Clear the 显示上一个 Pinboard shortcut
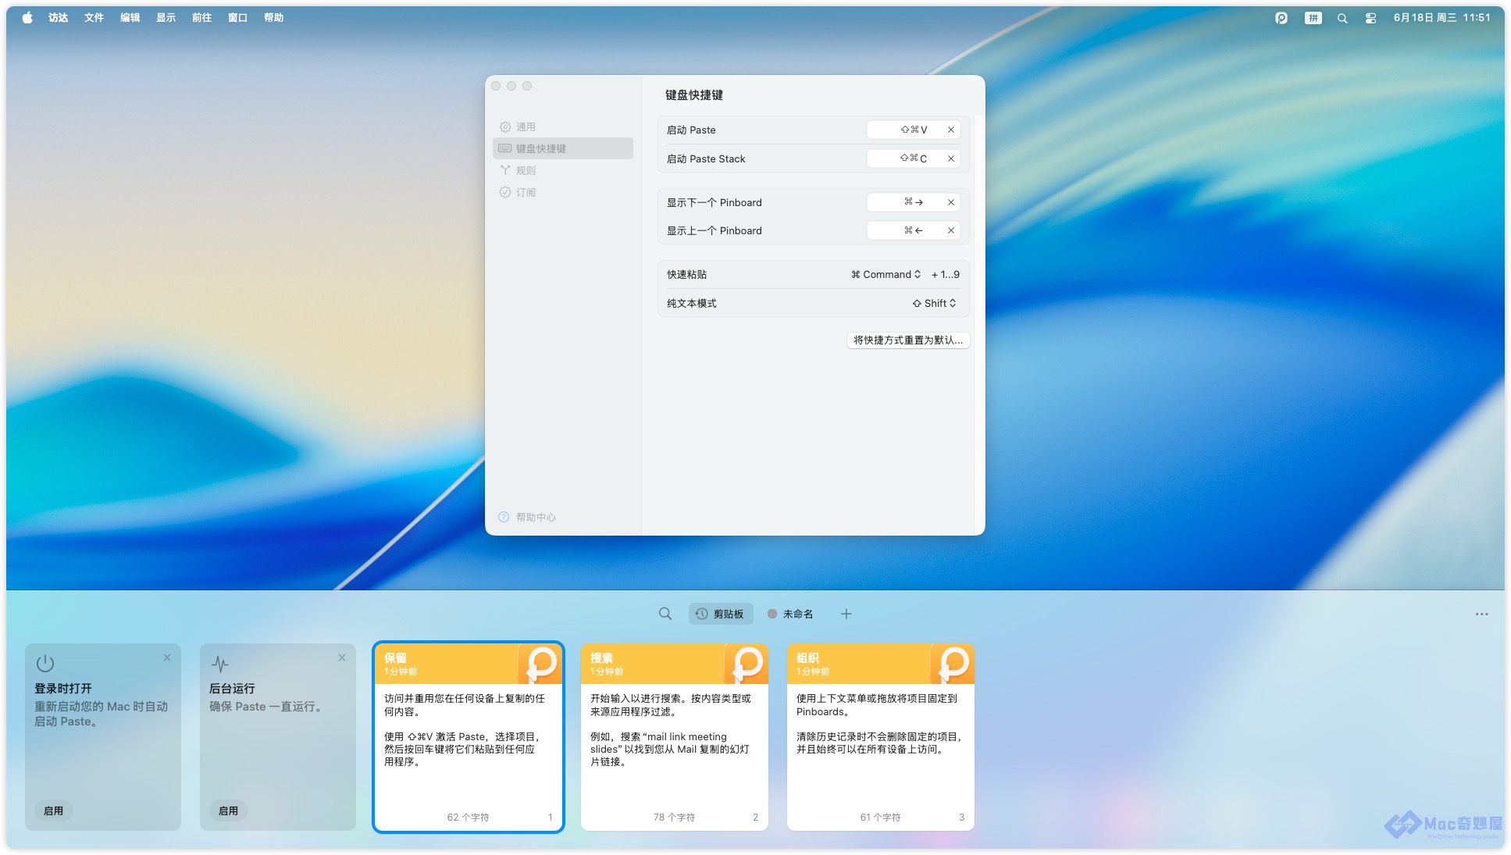The width and height of the screenshot is (1511, 855). pos(950,230)
